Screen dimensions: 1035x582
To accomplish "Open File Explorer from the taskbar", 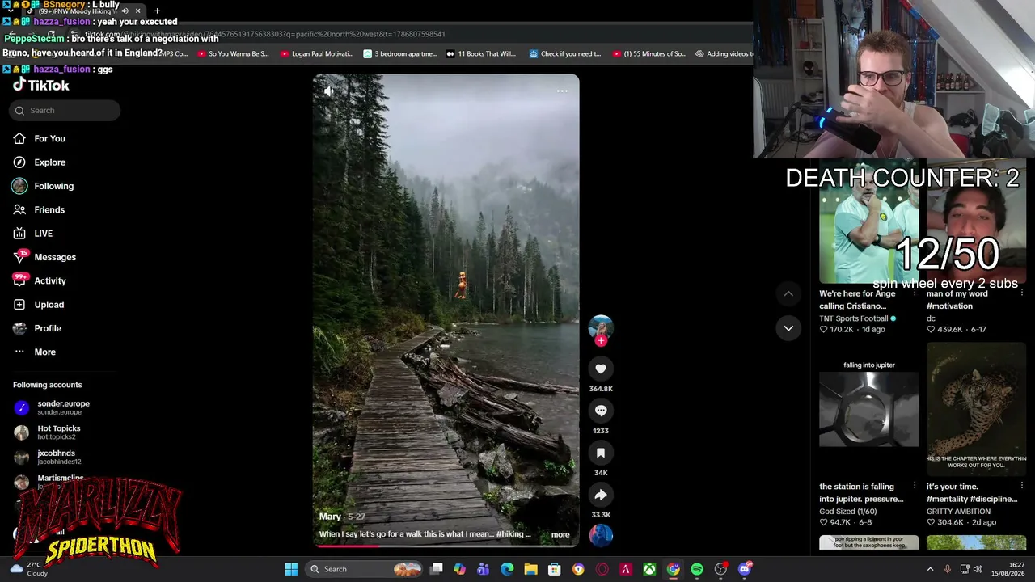I will (530, 569).
